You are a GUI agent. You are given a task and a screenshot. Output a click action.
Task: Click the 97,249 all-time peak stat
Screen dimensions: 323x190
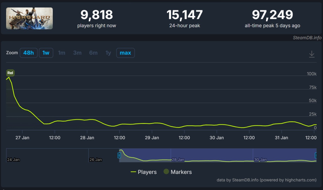click(272, 15)
